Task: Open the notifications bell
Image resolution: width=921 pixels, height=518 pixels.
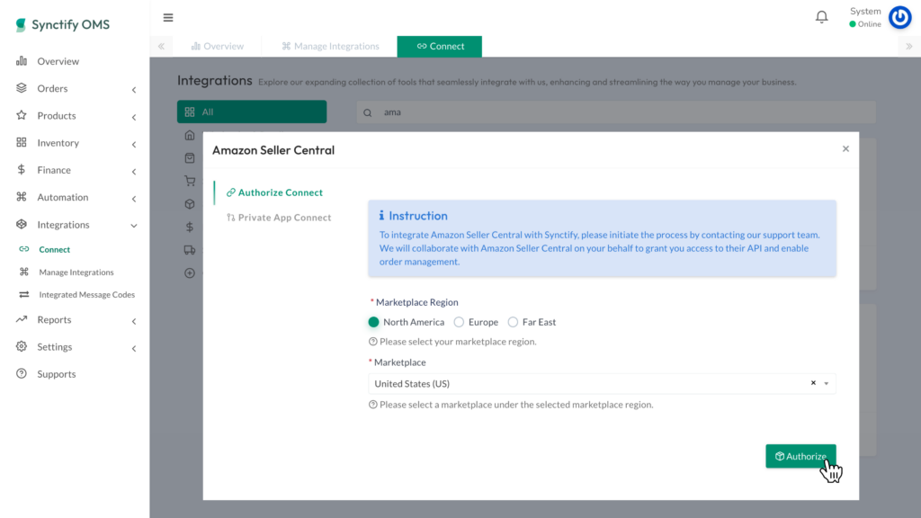Action: (822, 17)
